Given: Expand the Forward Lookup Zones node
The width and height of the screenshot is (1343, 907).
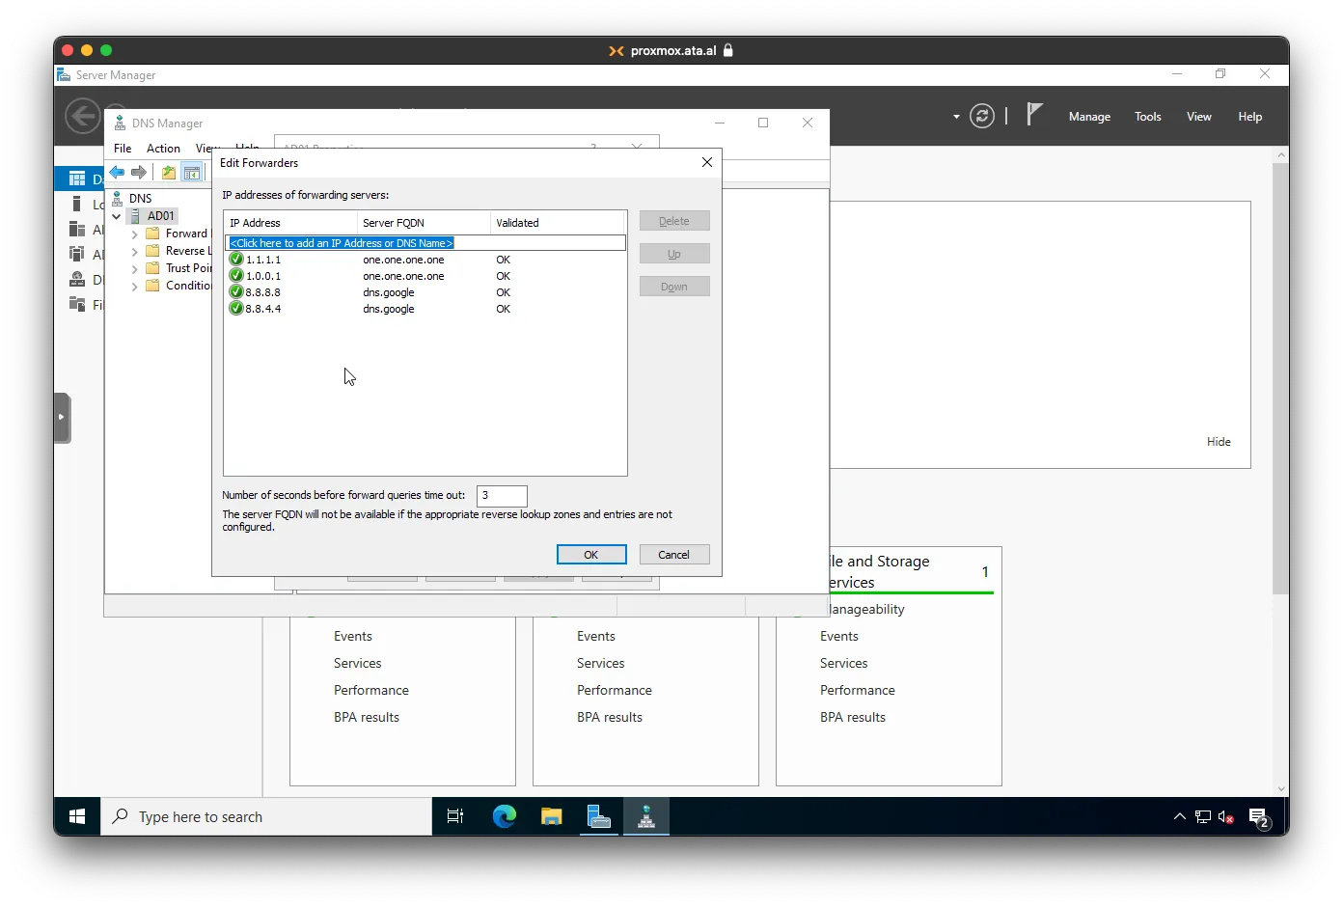Looking at the screenshot, I should click(x=135, y=234).
